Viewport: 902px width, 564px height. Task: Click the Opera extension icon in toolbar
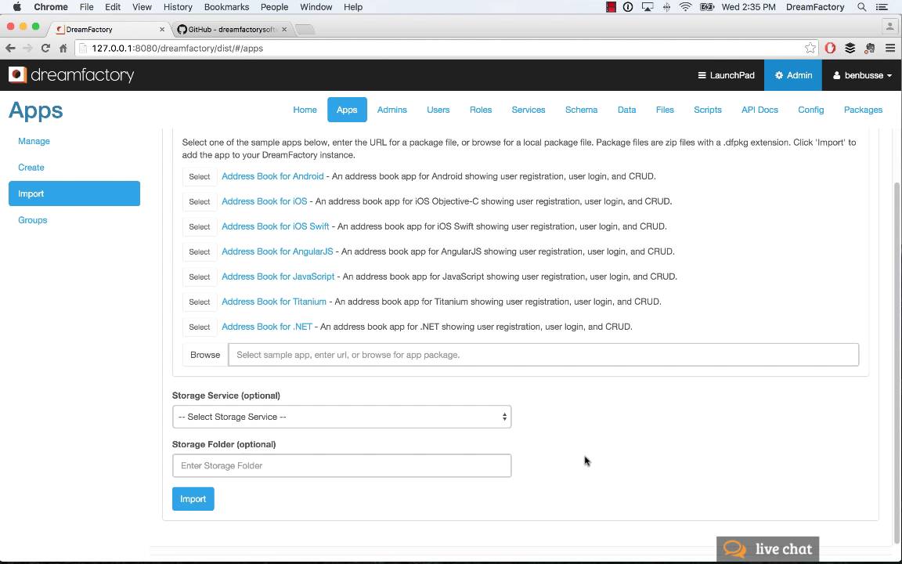(829, 49)
